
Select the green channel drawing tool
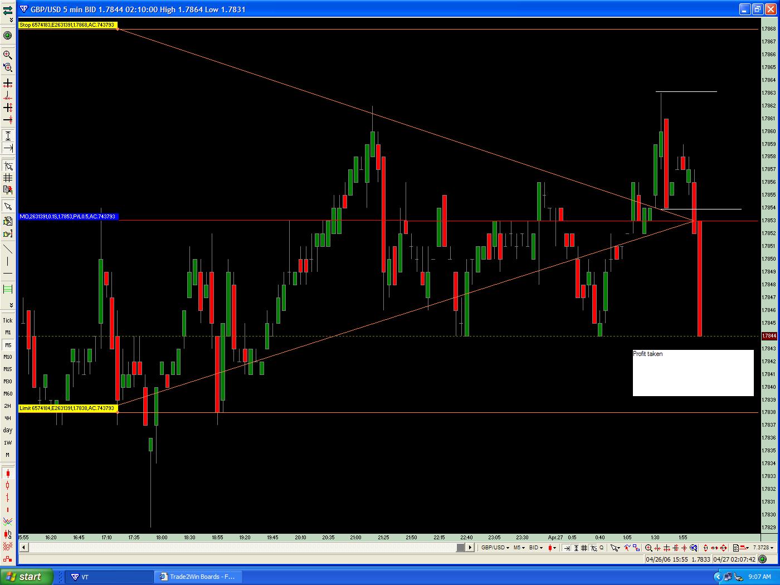[x=8, y=289]
